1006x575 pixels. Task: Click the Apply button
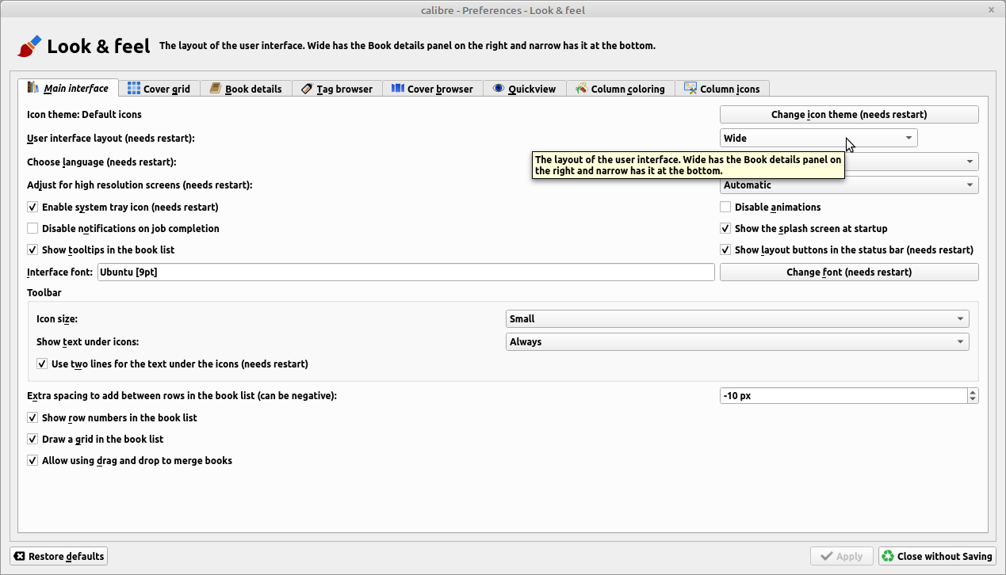tap(842, 556)
